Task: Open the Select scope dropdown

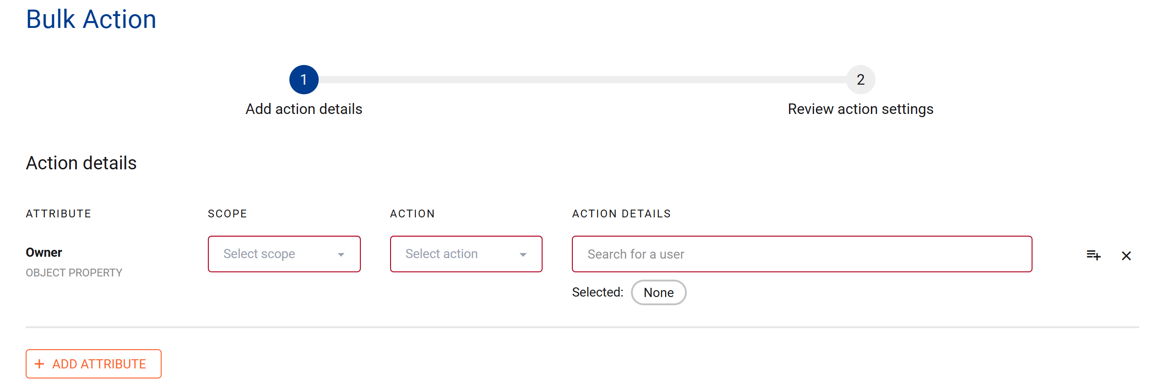Action: 275,254
